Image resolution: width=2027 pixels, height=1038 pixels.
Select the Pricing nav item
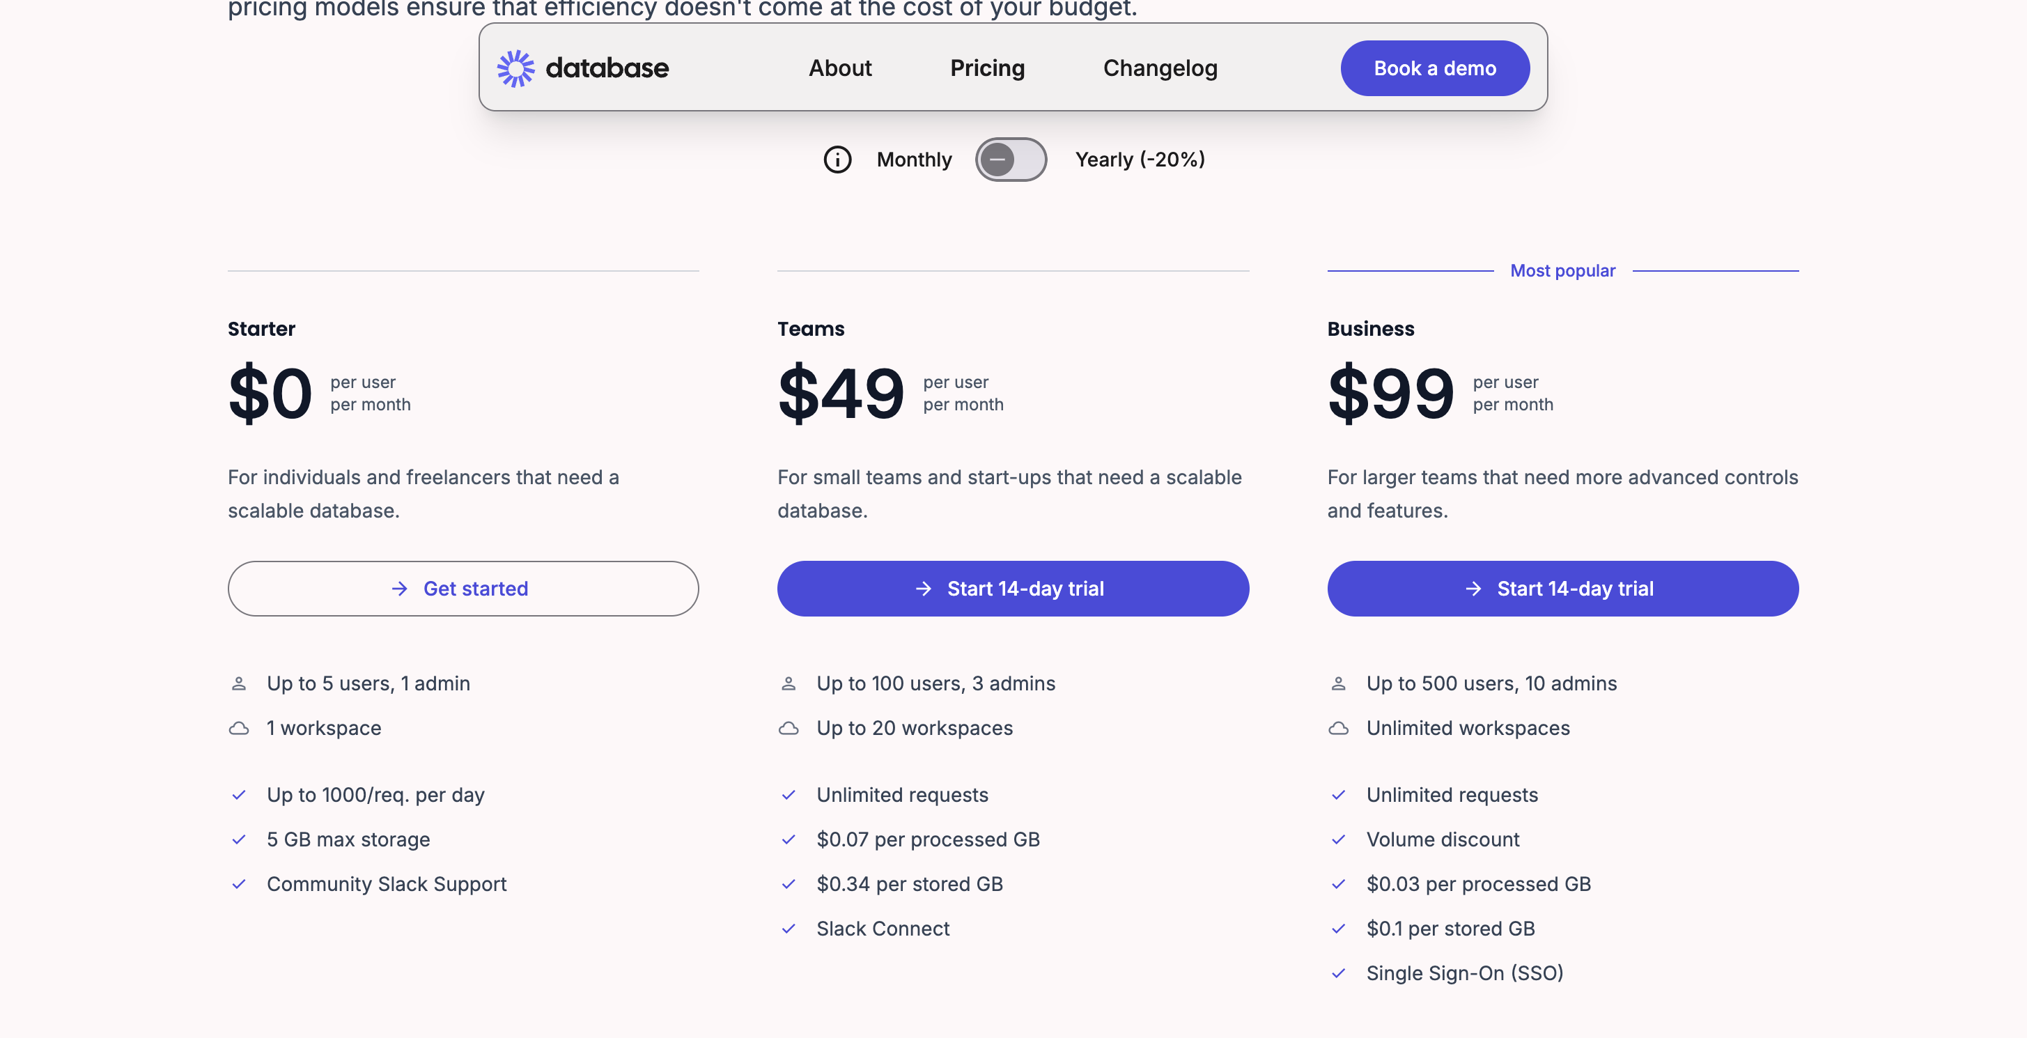pos(988,68)
